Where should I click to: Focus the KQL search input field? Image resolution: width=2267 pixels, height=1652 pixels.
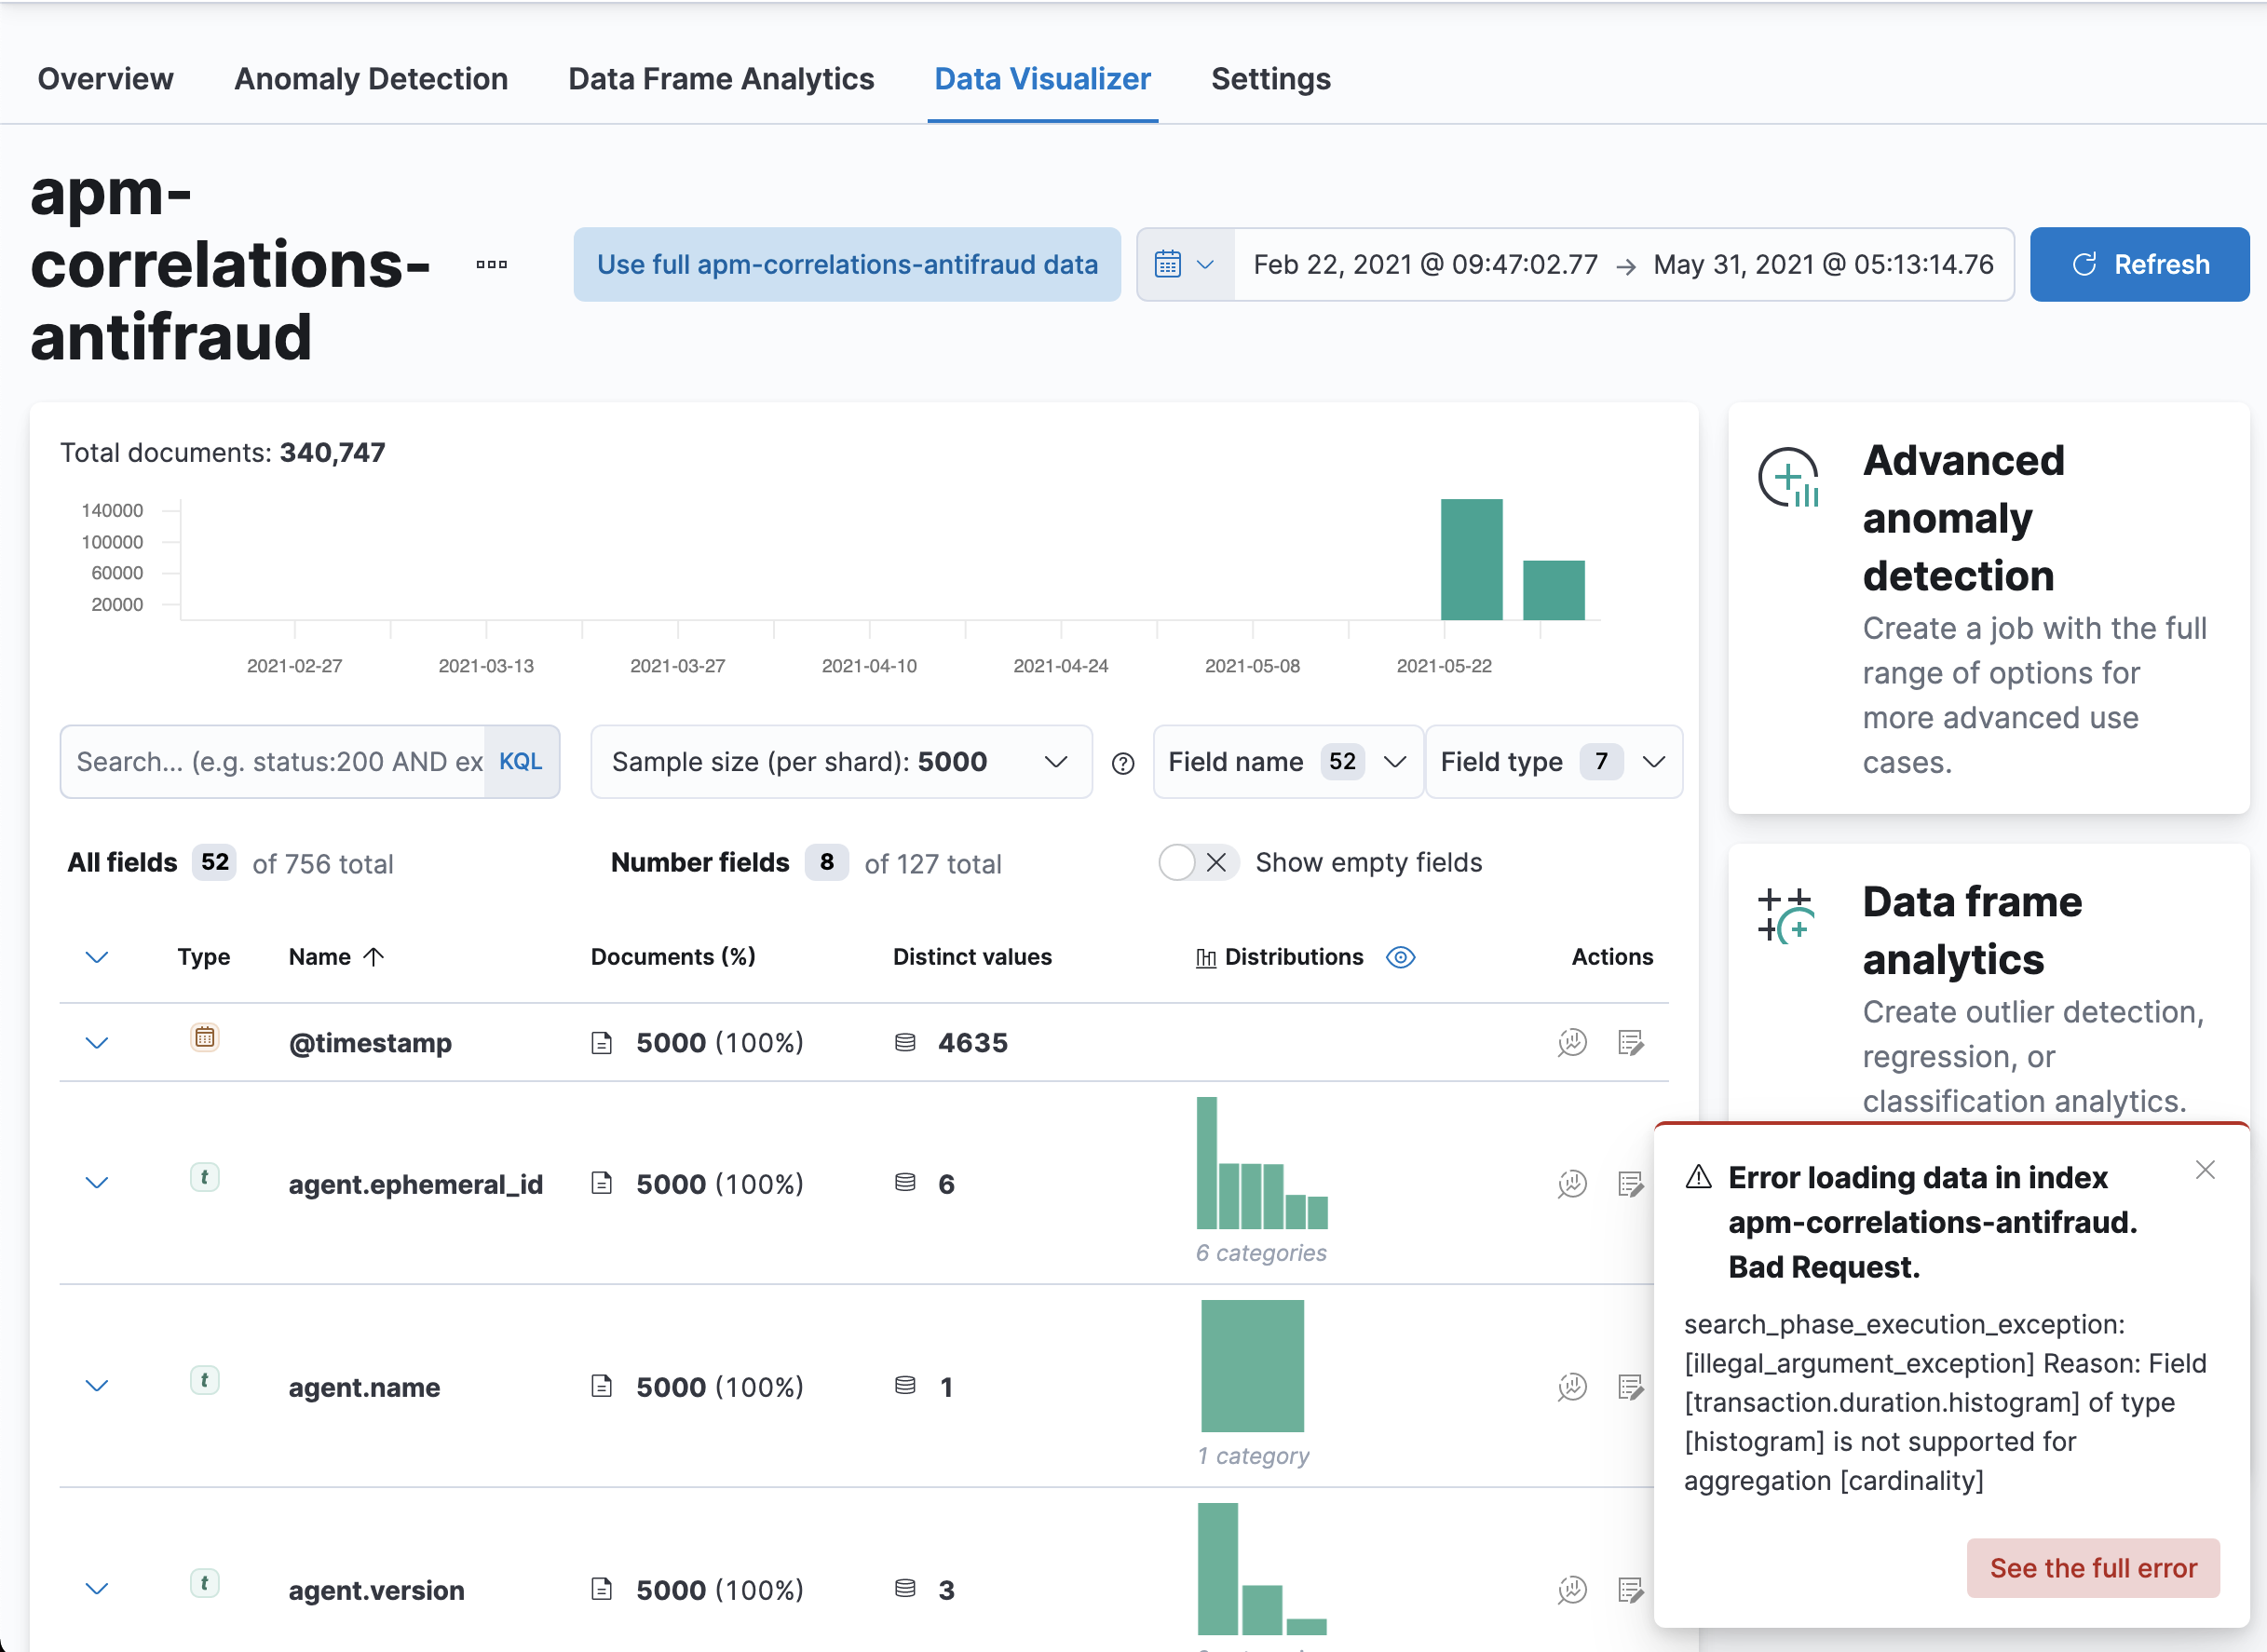[275, 762]
